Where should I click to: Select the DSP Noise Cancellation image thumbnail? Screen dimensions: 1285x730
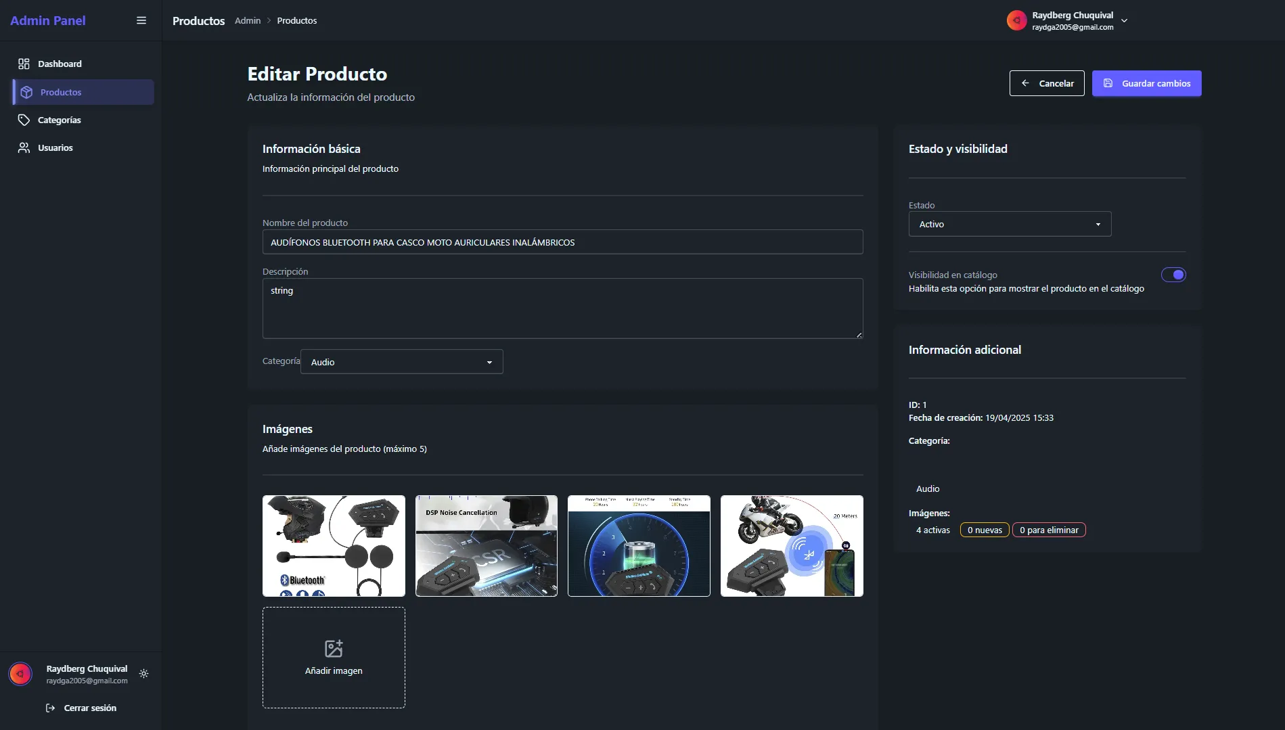point(486,546)
